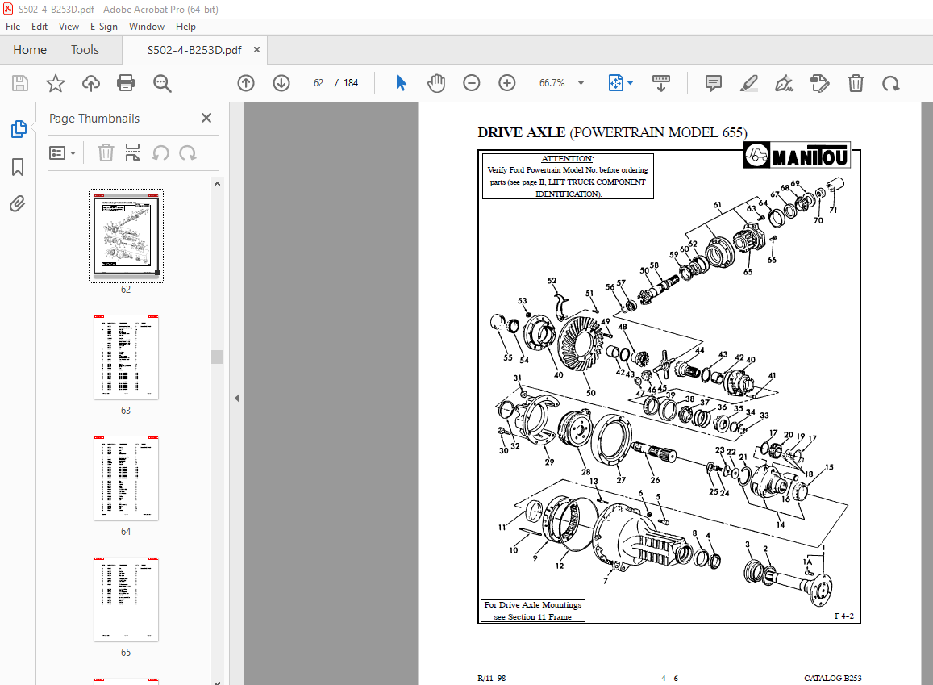The width and height of the screenshot is (933, 685).
Task: Open the File menu
Action: [x=12, y=26]
